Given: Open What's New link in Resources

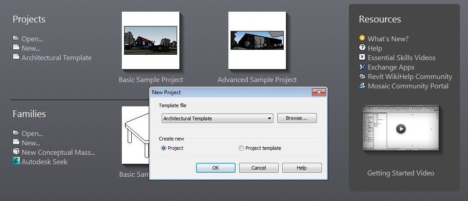Looking at the screenshot, I should tap(388, 39).
